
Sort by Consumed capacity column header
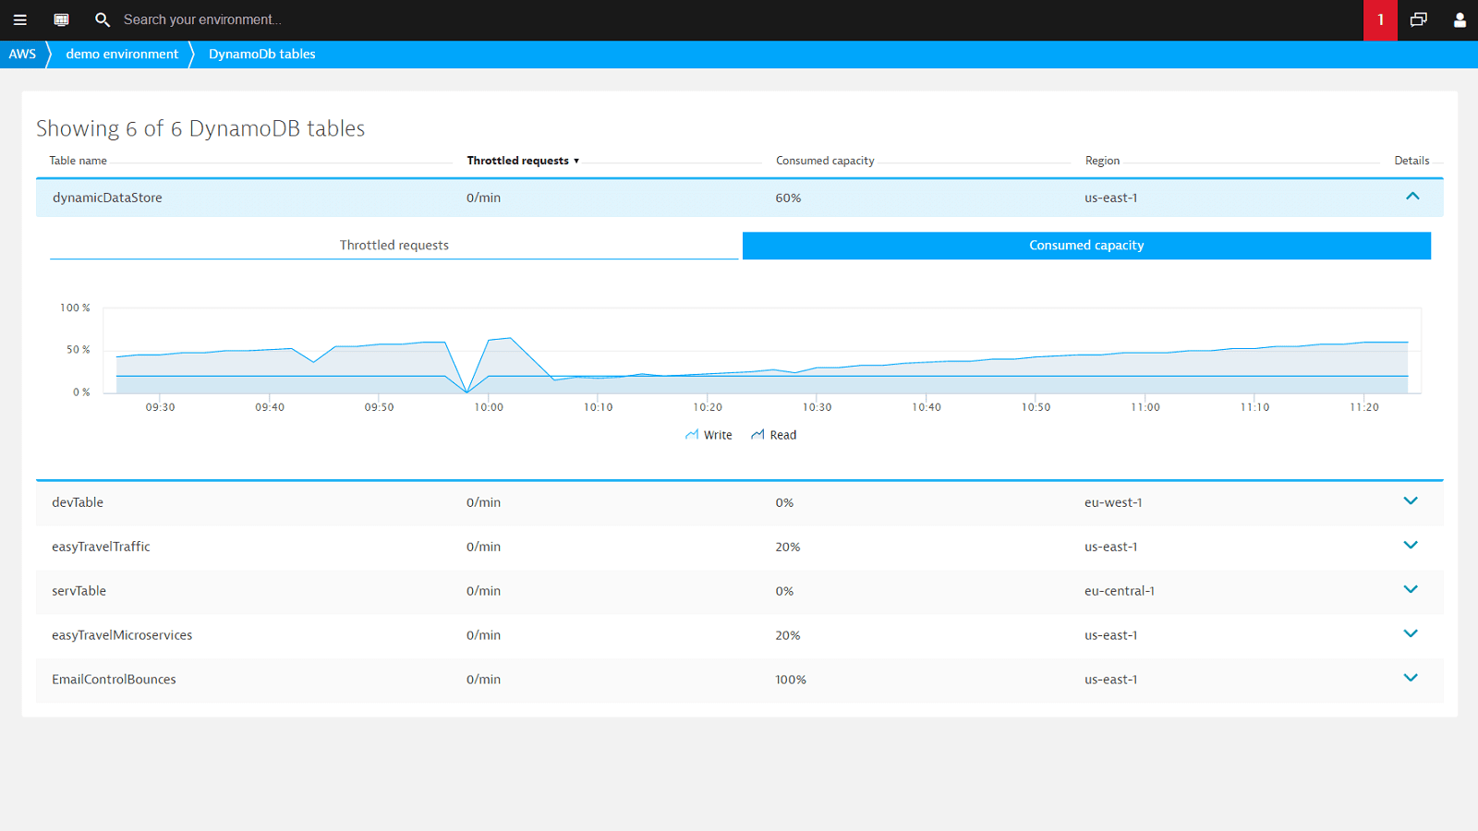coord(825,161)
